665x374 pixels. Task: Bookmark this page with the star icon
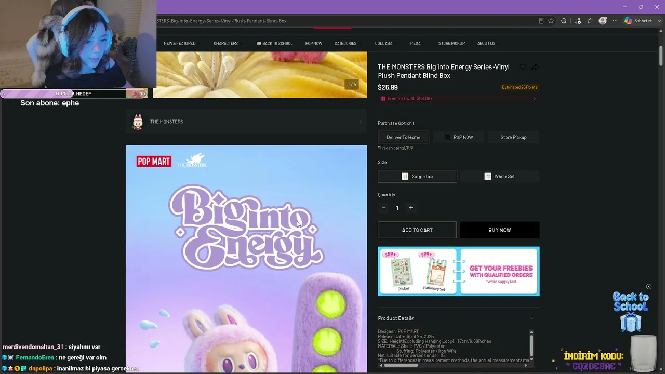click(x=551, y=21)
